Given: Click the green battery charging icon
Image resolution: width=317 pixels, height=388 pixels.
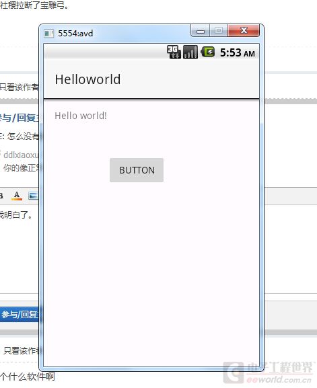Looking at the screenshot, I should pyautogui.click(x=207, y=52).
